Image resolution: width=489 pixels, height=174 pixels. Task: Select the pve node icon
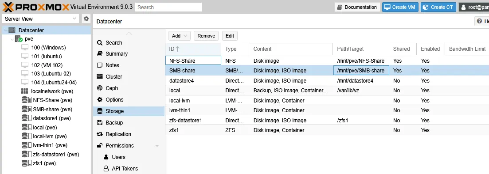19,39
